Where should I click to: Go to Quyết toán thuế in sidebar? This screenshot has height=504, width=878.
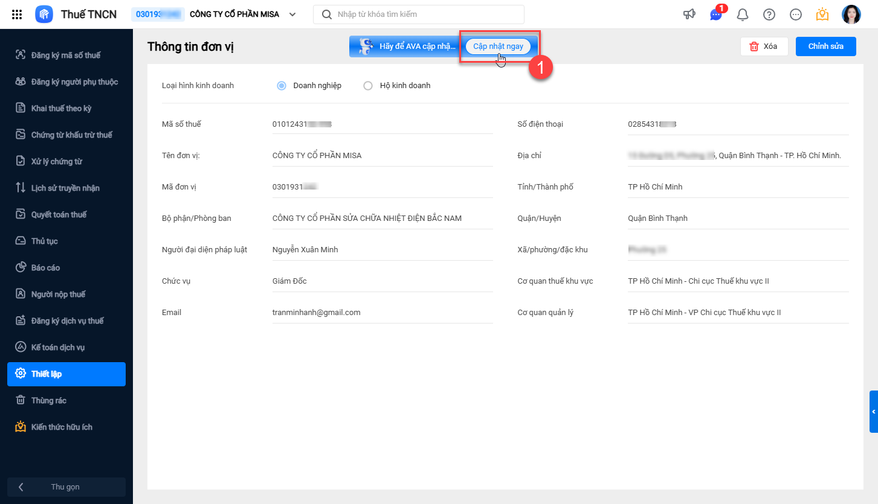[59, 215]
